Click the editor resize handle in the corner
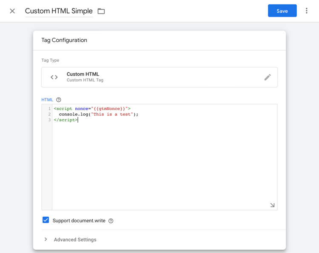Image resolution: width=319 pixels, height=253 pixels. [272, 205]
